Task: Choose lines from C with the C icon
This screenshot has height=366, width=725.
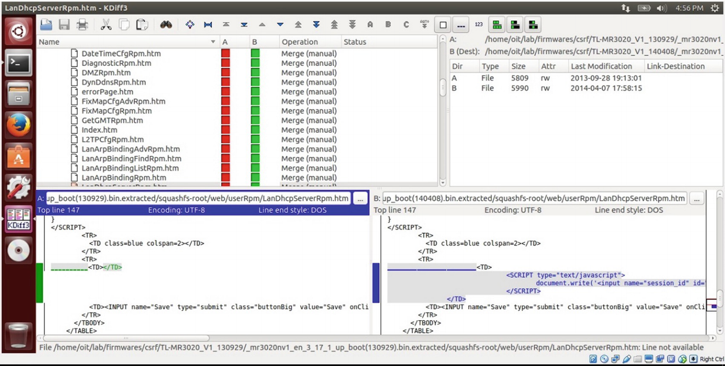Action: [406, 25]
